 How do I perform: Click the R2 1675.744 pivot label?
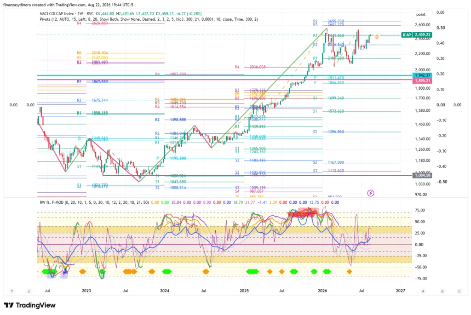(92, 100)
